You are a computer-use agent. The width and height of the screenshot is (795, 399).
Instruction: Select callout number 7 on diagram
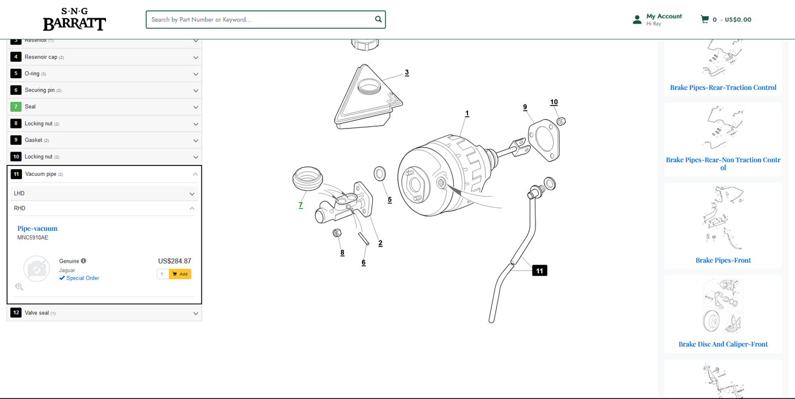pyautogui.click(x=301, y=205)
